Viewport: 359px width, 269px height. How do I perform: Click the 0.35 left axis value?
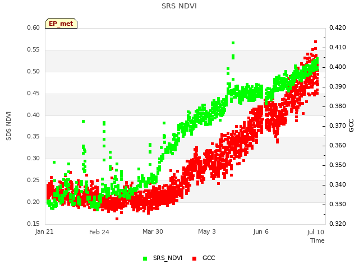click(x=34, y=137)
